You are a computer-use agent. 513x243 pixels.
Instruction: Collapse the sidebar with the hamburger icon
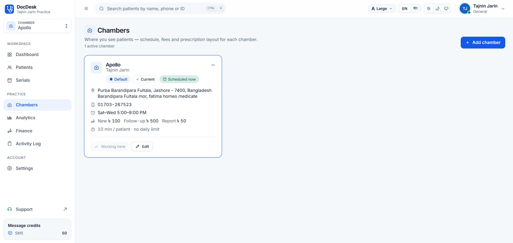(86, 9)
